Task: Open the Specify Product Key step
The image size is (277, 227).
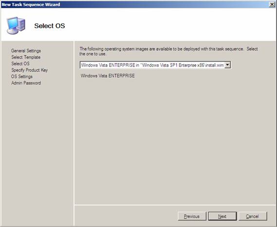Action: [x=30, y=70]
